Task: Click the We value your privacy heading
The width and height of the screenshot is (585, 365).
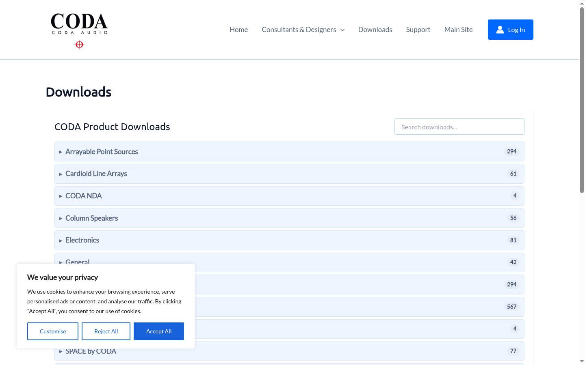Action: click(63, 277)
